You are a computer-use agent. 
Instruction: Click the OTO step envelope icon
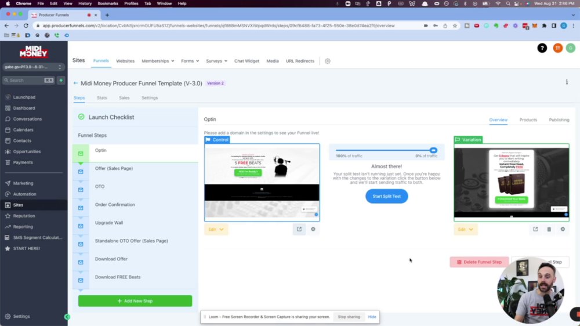(81, 190)
